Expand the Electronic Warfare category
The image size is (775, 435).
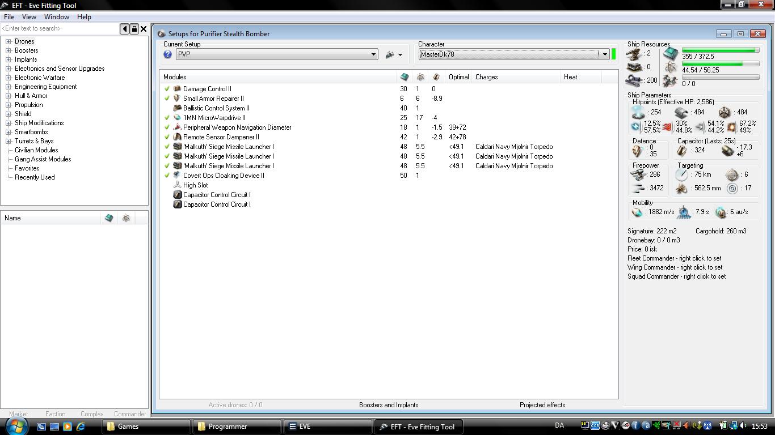9,78
